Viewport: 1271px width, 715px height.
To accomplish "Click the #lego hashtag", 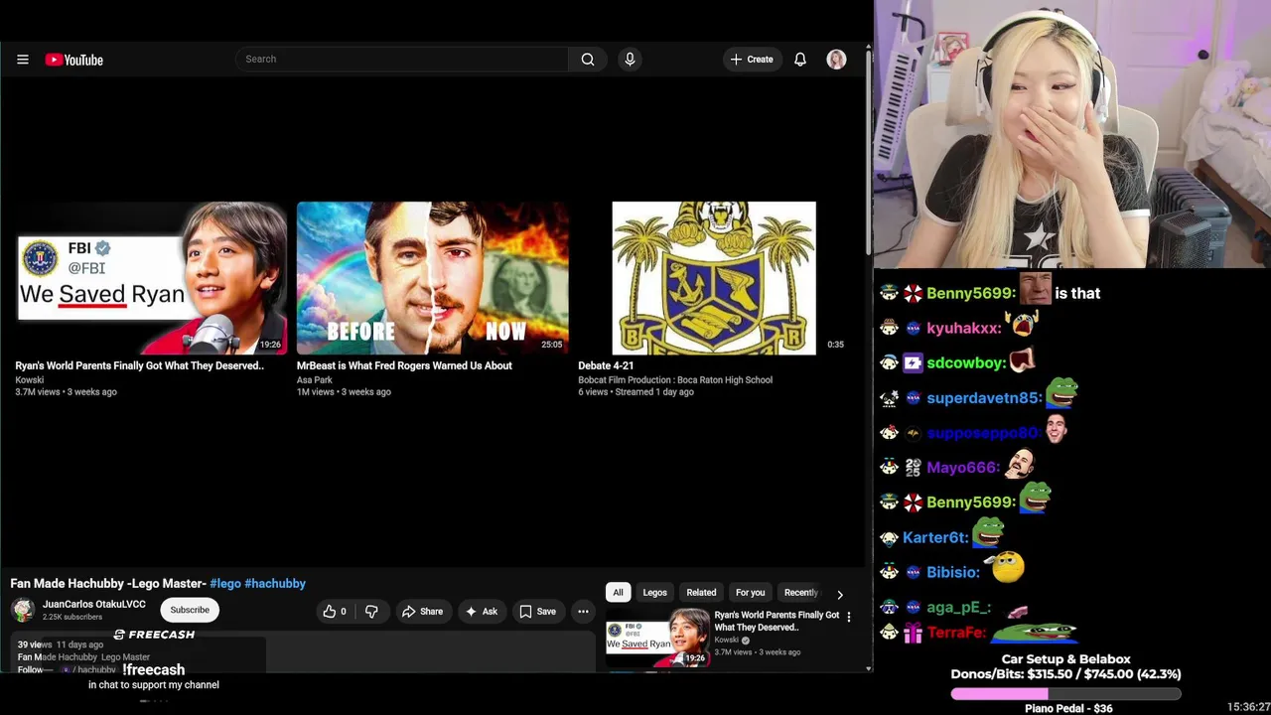I will point(225,584).
